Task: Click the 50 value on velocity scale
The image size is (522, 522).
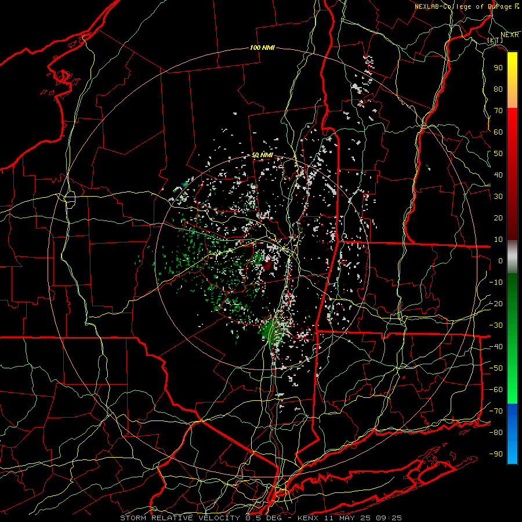Action: pos(498,154)
